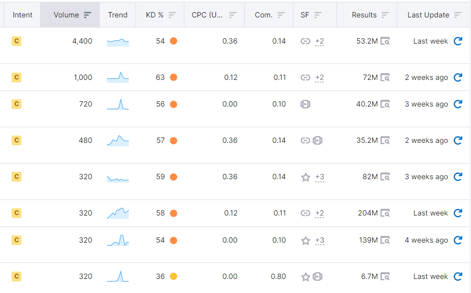
Task: Click the video icon in the 480-volume SF column
Action: (x=317, y=140)
